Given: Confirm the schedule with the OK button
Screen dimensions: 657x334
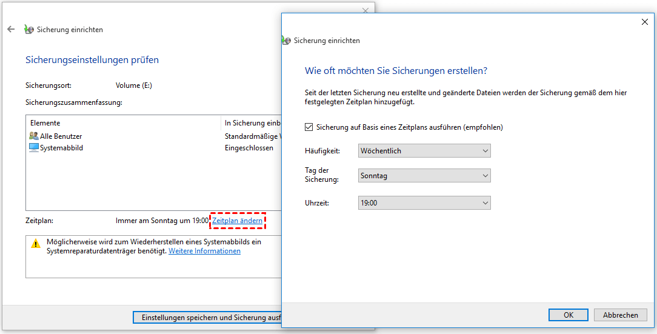Looking at the screenshot, I should (569, 315).
